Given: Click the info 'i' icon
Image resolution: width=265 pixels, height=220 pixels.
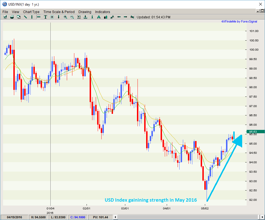Looking at the screenshot, I should click(x=92, y=17).
